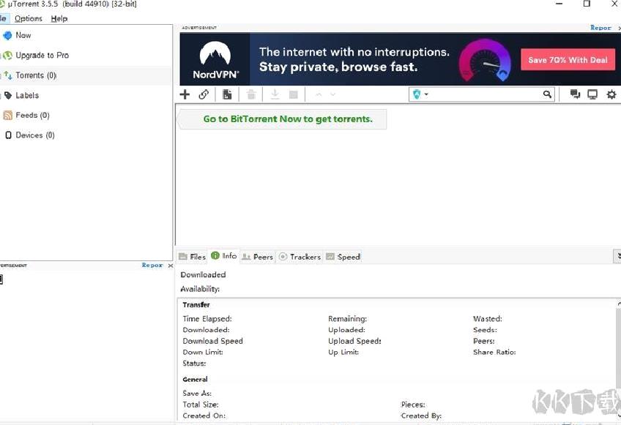Switch to the Speed tab

point(343,257)
